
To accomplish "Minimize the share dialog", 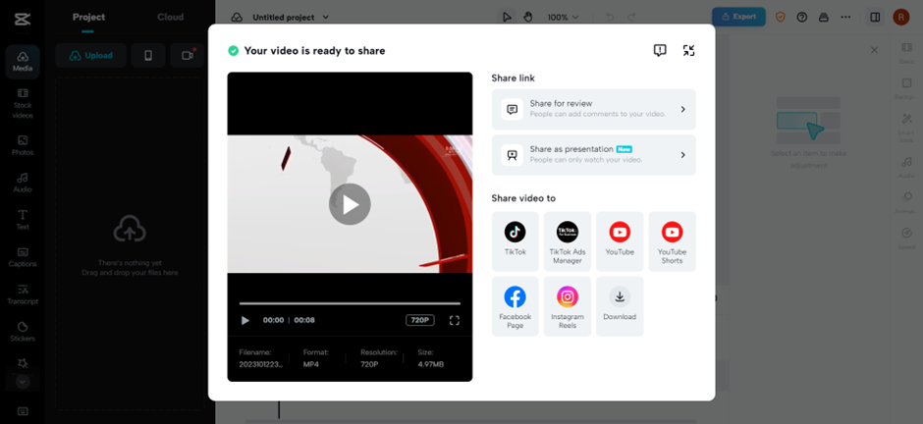I will tap(688, 51).
